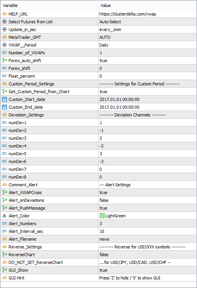The width and height of the screenshot is (197, 288).
Task: Click the LightGreen color swatch
Action: coord(102,216)
